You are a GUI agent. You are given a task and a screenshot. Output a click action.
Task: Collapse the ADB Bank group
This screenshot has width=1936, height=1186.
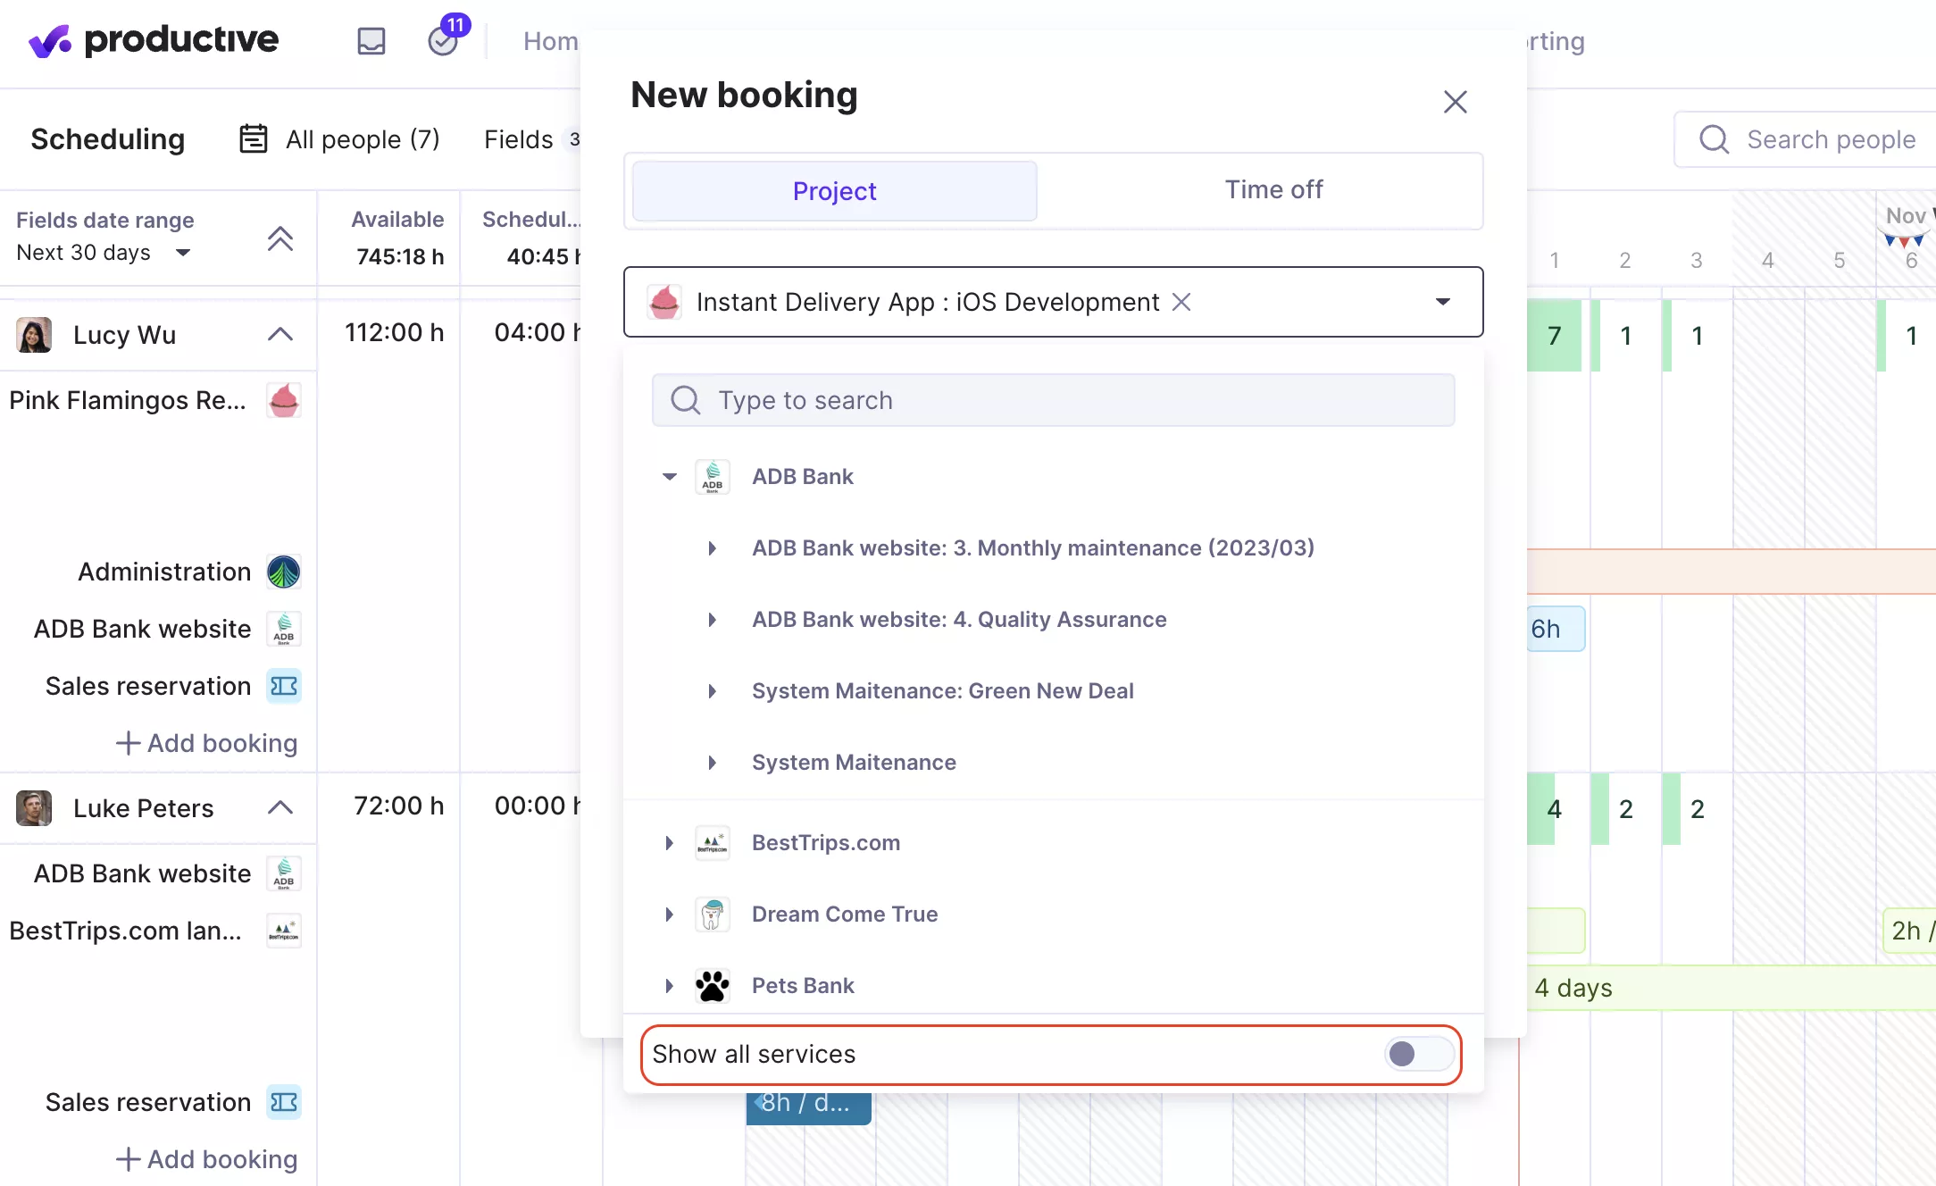(x=670, y=477)
